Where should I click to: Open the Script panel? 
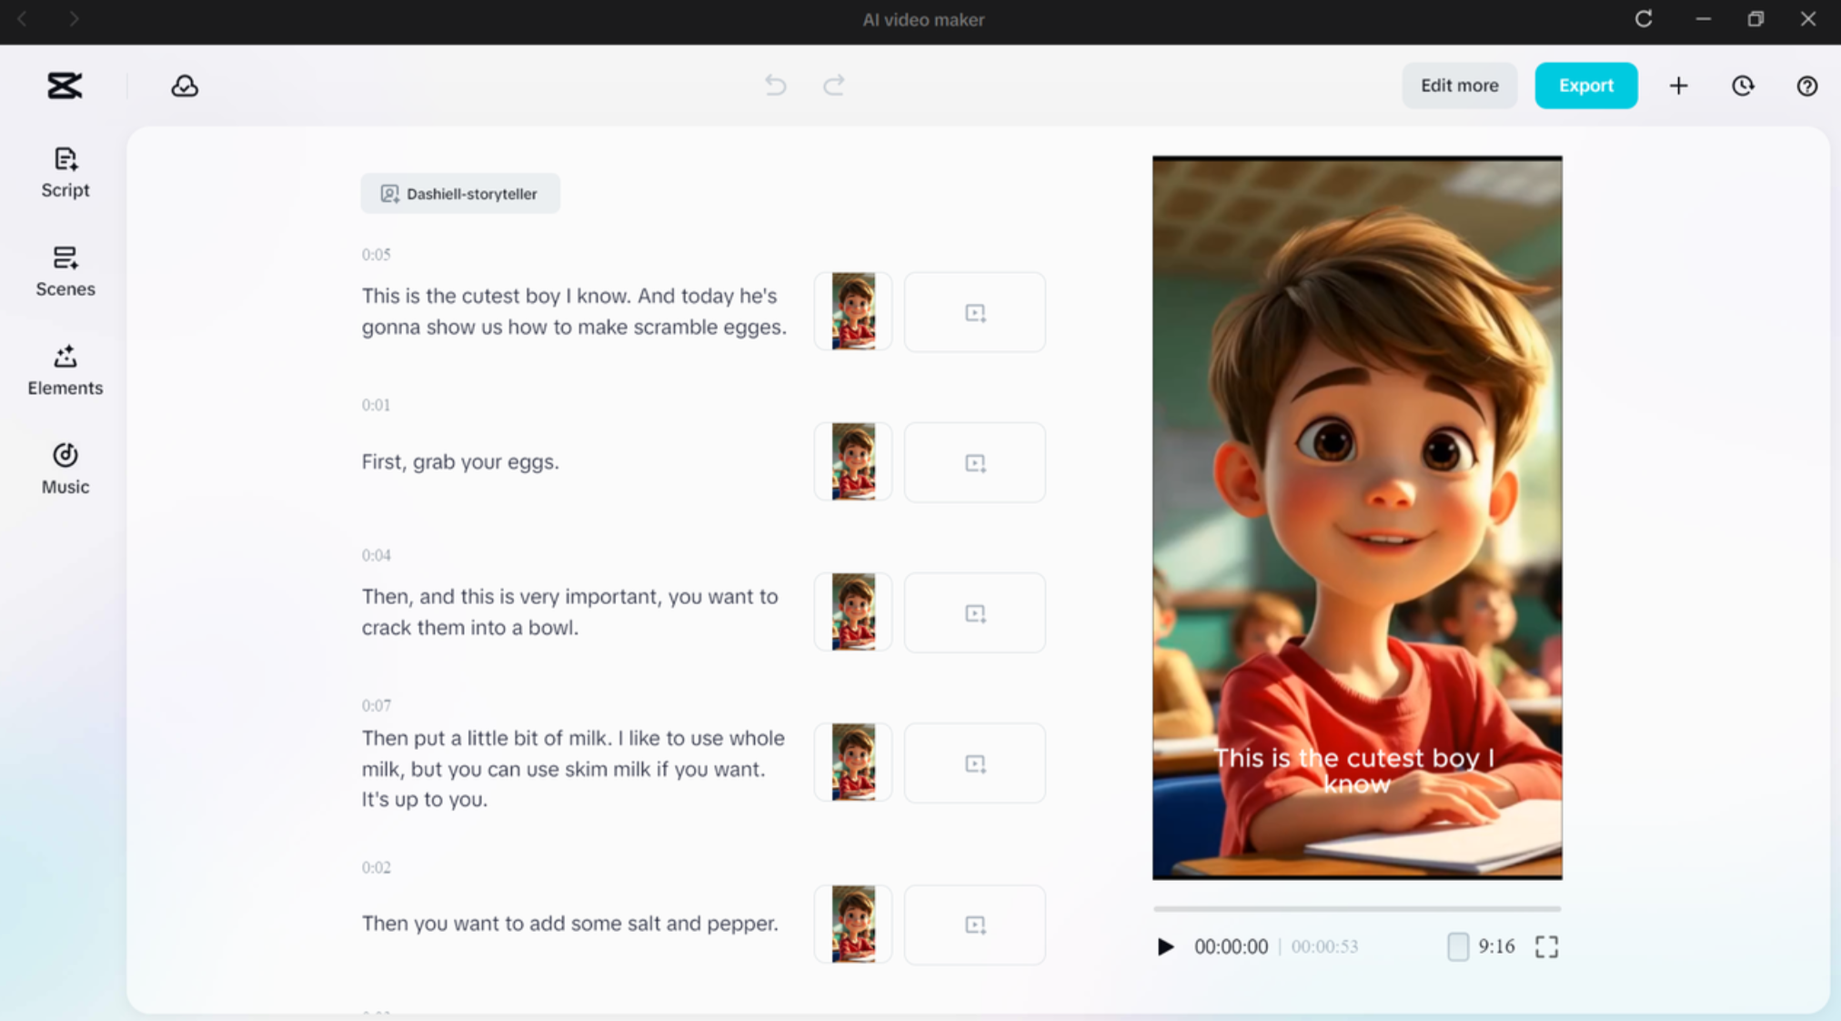(65, 171)
